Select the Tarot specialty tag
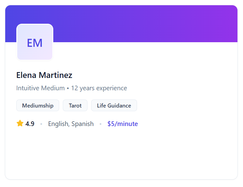Image resolution: width=243 pixels, height=187 pixels. pyautogui.click(x=75, y=105)
